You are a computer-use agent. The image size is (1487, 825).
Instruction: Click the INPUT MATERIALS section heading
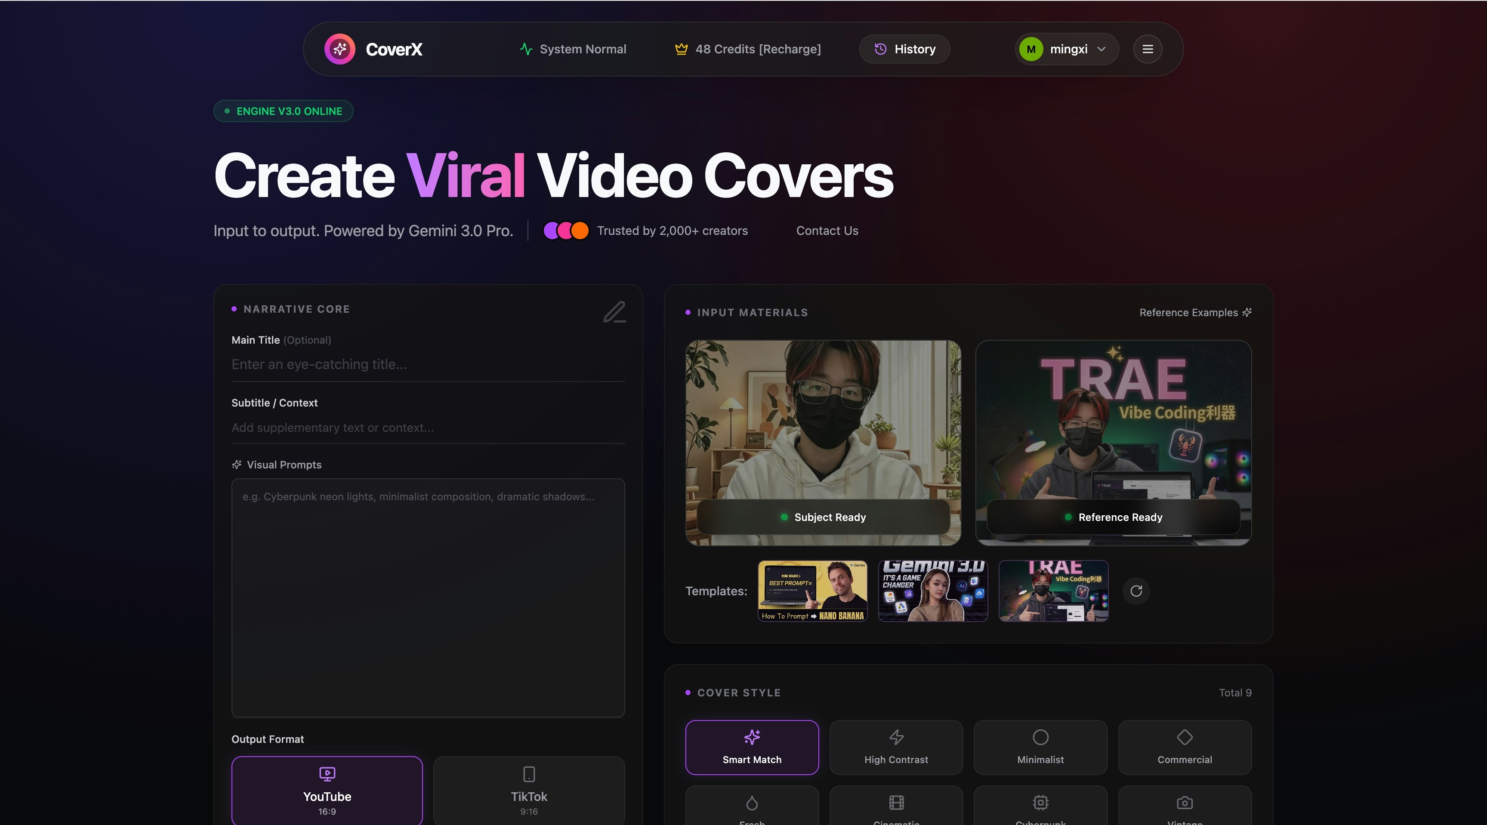[752, 313]
